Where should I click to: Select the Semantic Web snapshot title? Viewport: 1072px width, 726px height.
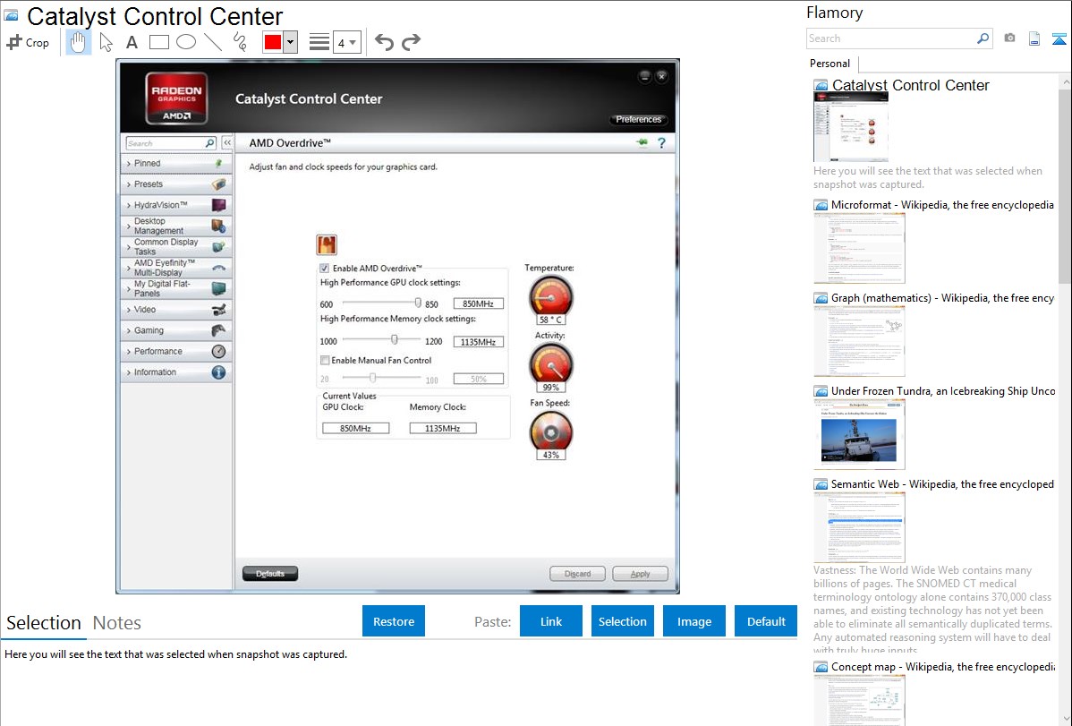pos(942,484)
